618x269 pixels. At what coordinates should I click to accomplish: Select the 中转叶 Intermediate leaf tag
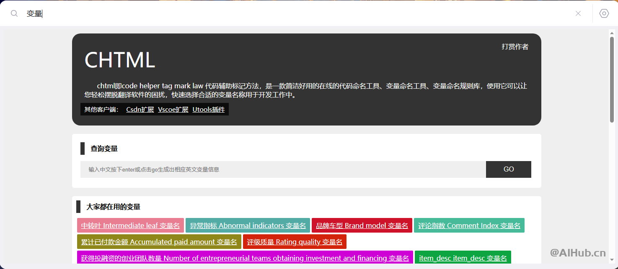pyautogui.click(x=130, y=225)
